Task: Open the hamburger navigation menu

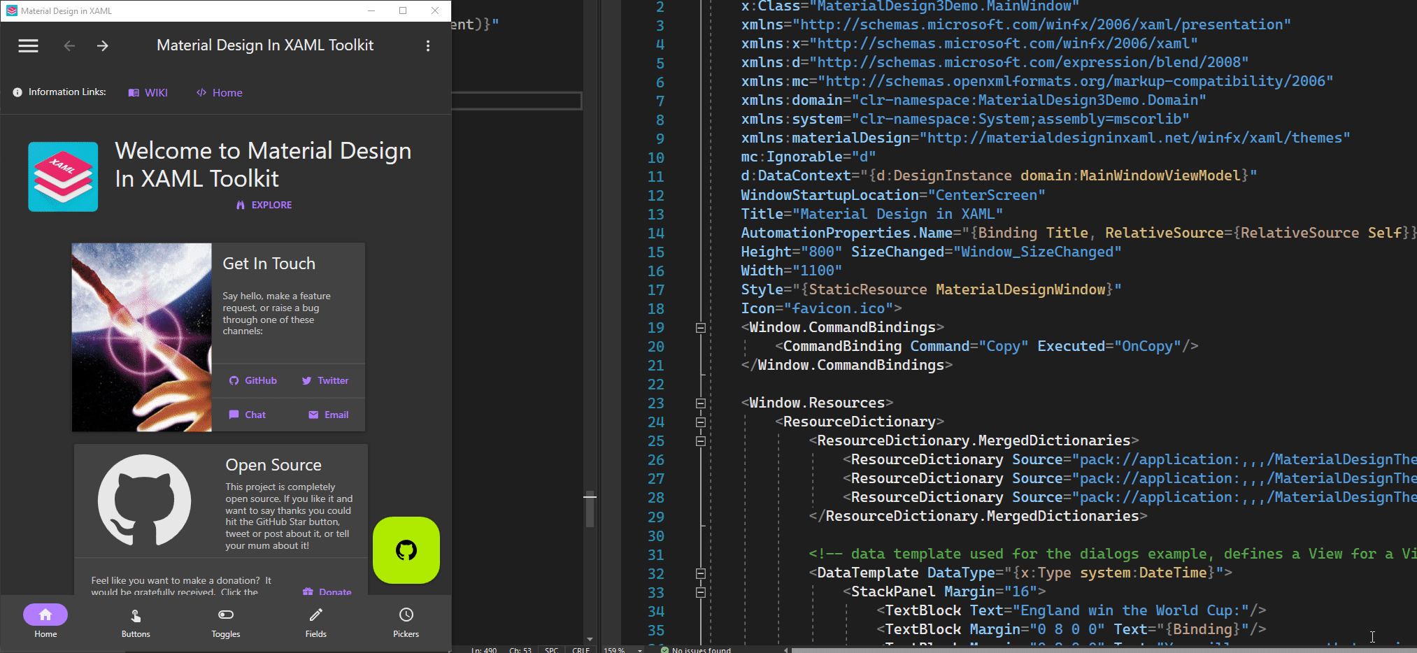Action: (28, 46)
